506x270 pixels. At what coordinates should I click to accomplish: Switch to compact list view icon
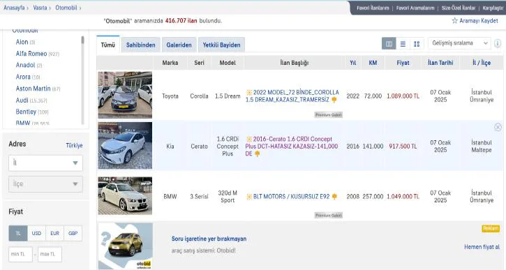(x=403, y=43)
